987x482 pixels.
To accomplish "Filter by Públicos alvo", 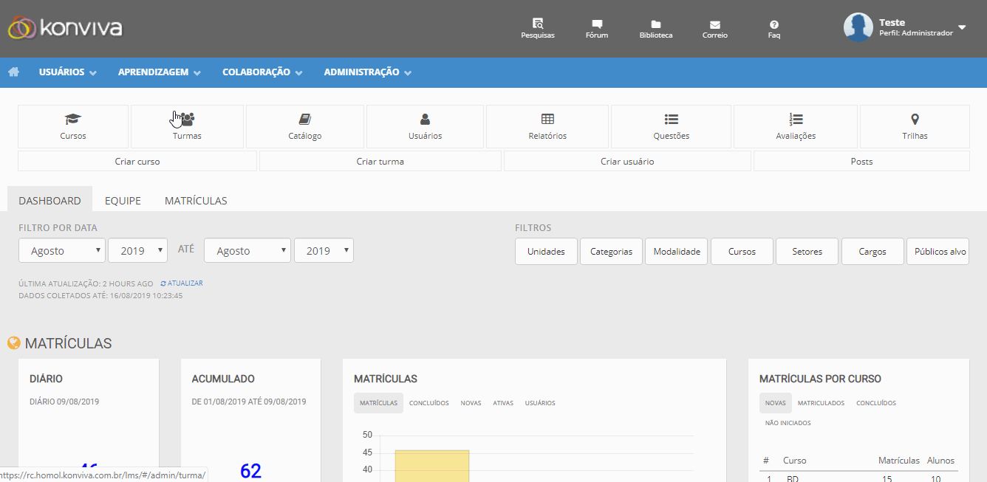I will (938, 251).
